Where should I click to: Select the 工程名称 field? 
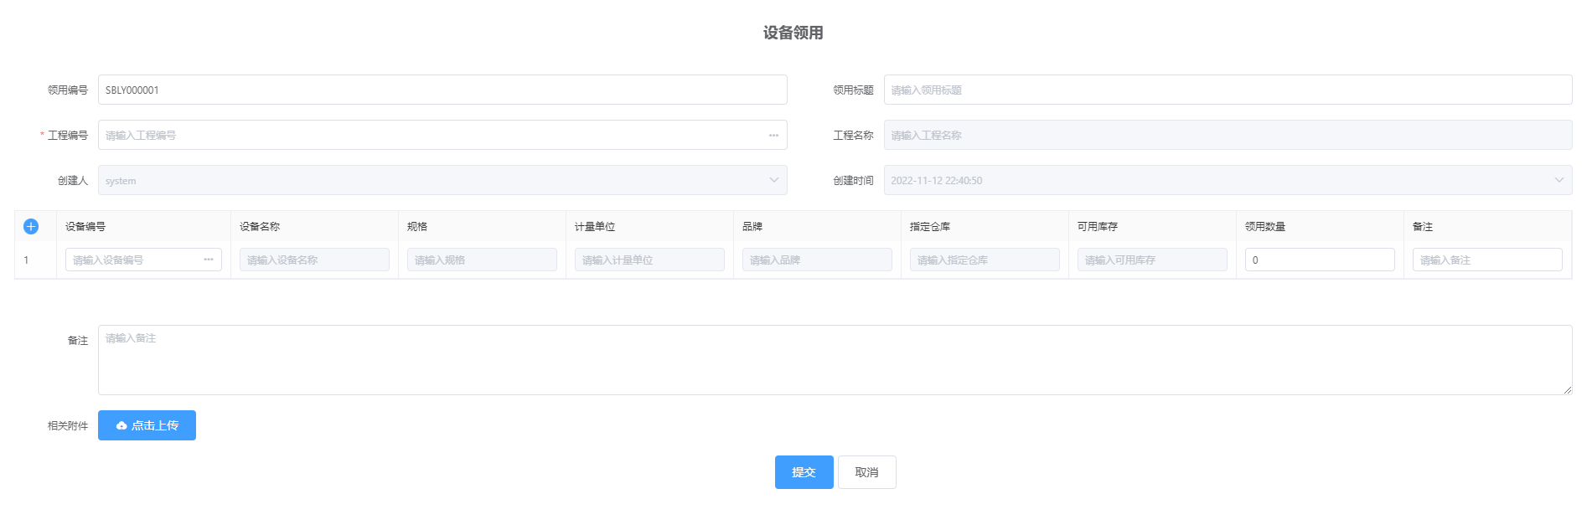(1227, 136)
